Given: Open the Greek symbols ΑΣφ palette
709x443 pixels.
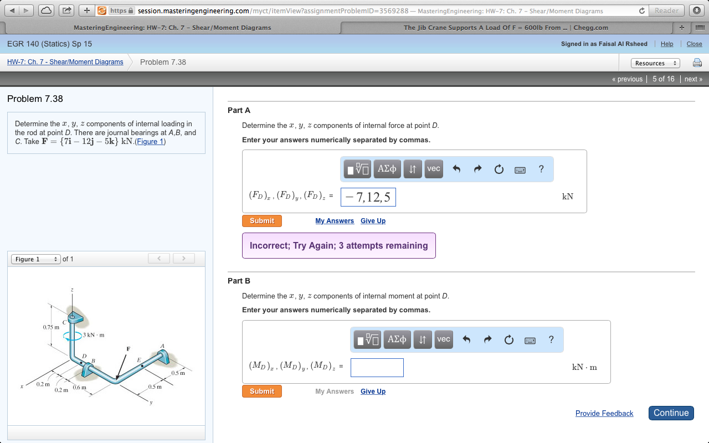Looking at the screenshot, I should click(387, 169).
